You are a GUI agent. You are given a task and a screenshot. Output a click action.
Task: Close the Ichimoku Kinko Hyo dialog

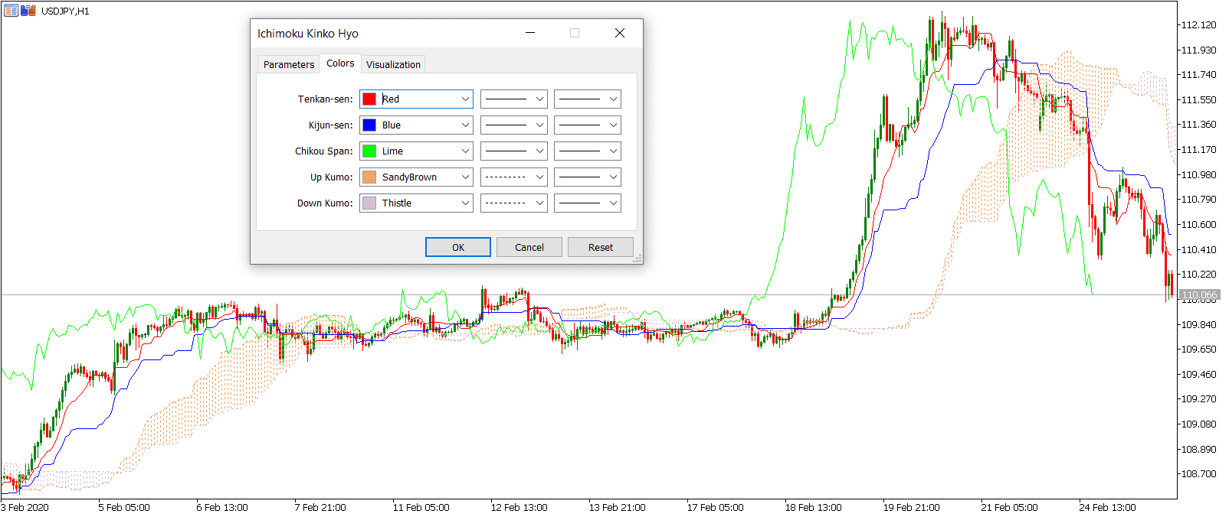pyautogui.click(x=619, y=33)
